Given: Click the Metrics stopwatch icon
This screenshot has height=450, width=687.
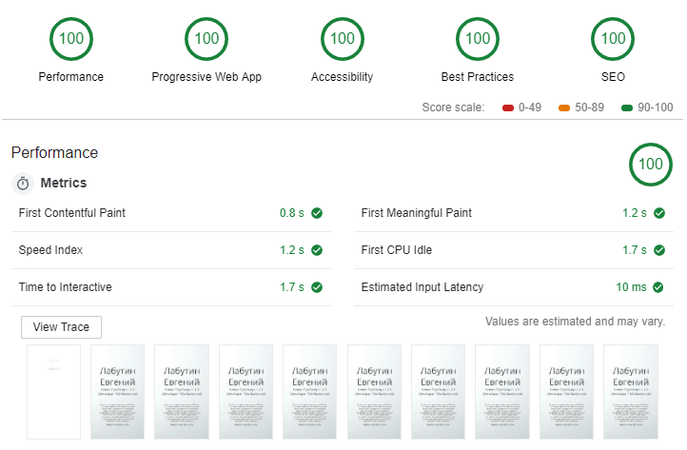Looking at the screenshot, I should 23,183.
